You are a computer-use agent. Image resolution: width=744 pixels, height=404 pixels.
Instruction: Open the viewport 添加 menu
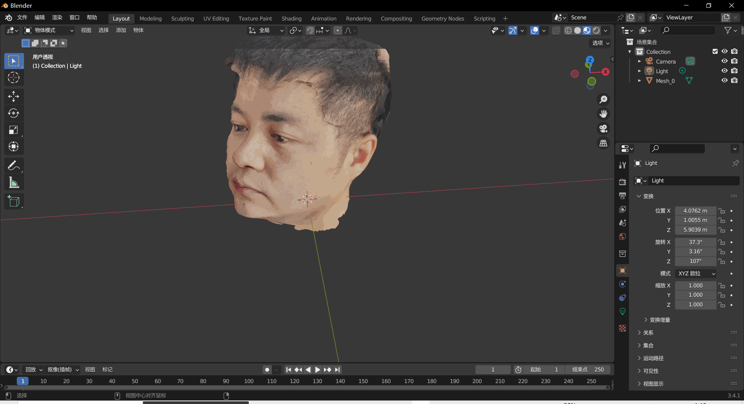(121, 30)
